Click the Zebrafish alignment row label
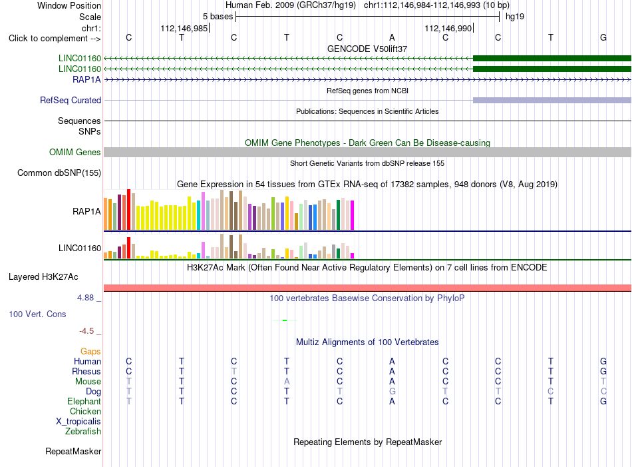The width and height of the screenshot is (632, 467). click(x=83, y=432)
